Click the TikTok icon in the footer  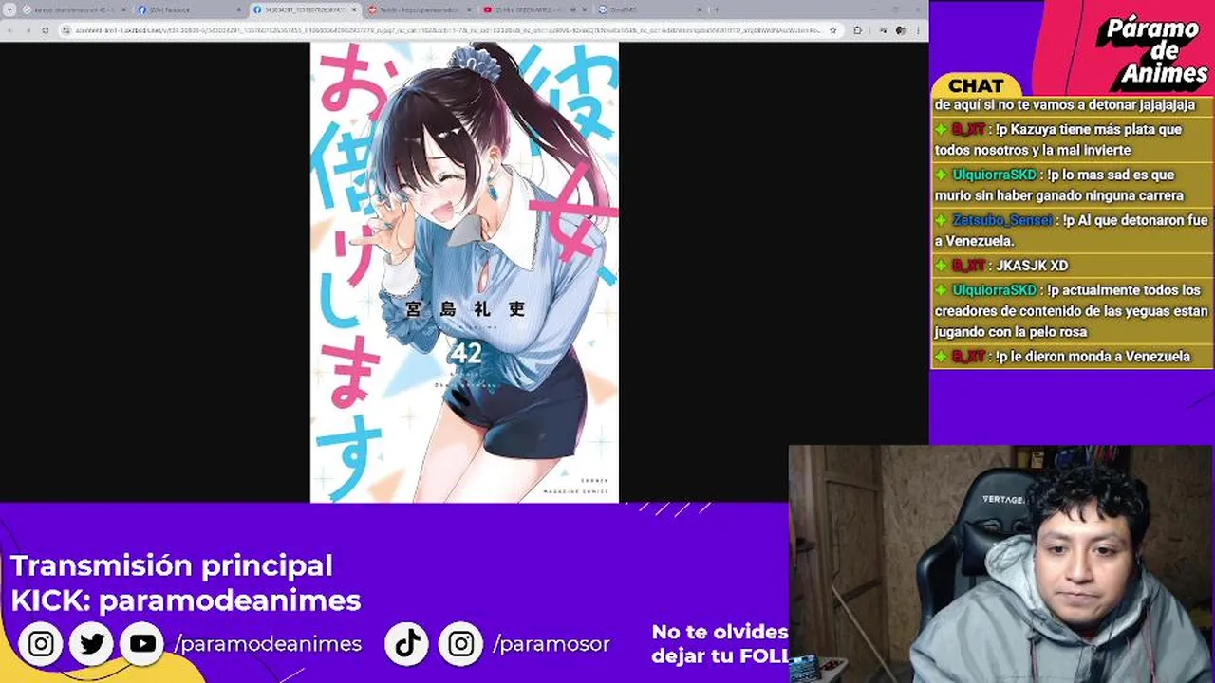click(x=408, y=644)
